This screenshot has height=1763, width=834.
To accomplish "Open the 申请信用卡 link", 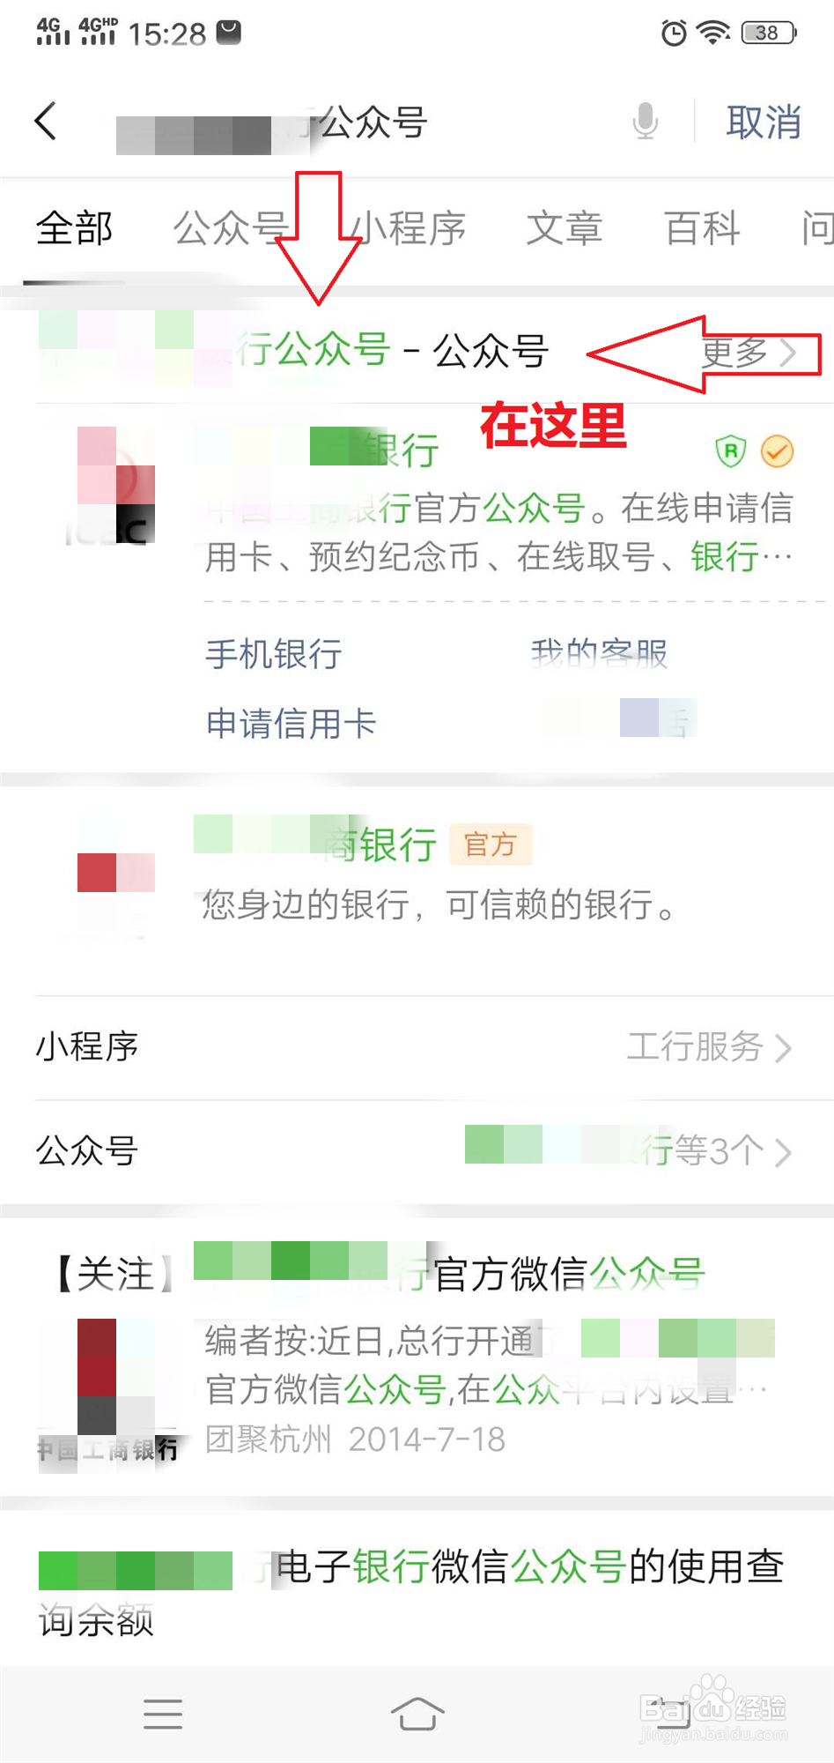I will pyautogui.click(x=292, y=723).
